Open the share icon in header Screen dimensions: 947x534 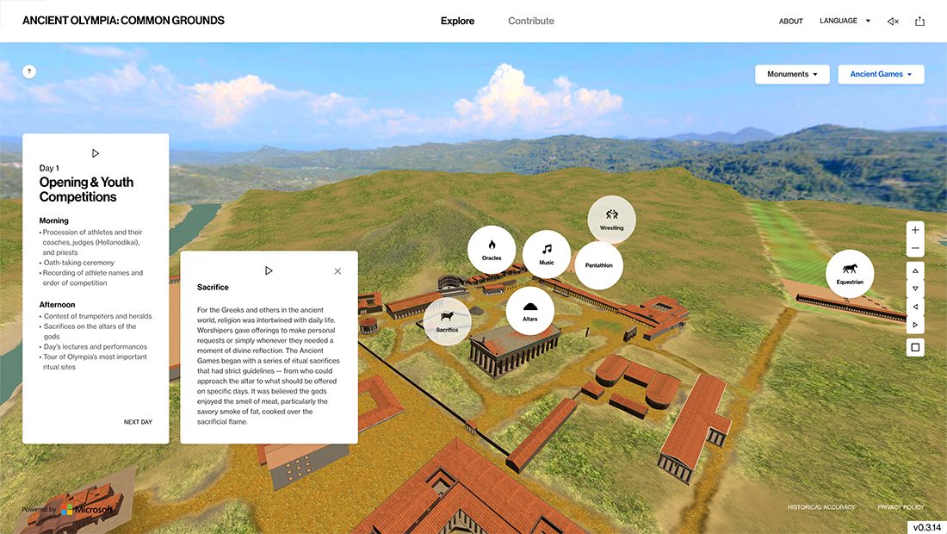coord(919,22)
